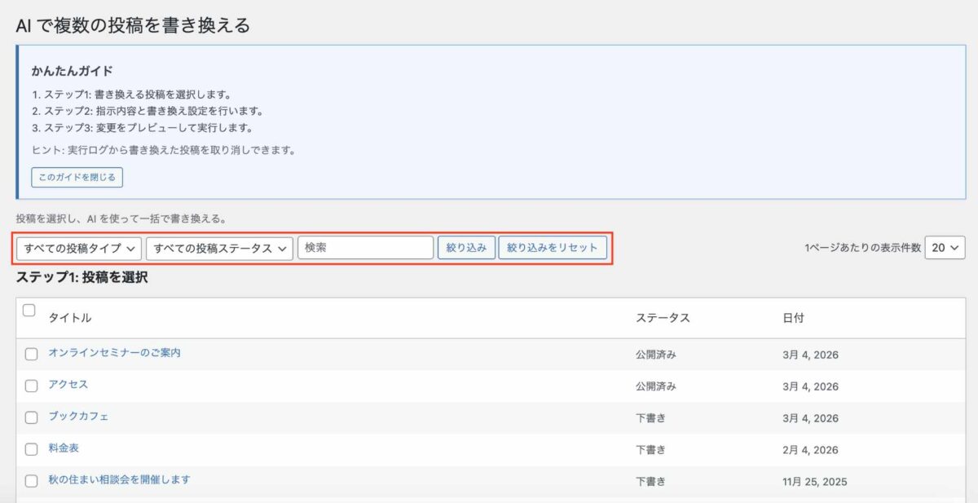Viewport: 978px width, 503px height.
Task: Click the タイトル column header
Action: tap(70, 318)
